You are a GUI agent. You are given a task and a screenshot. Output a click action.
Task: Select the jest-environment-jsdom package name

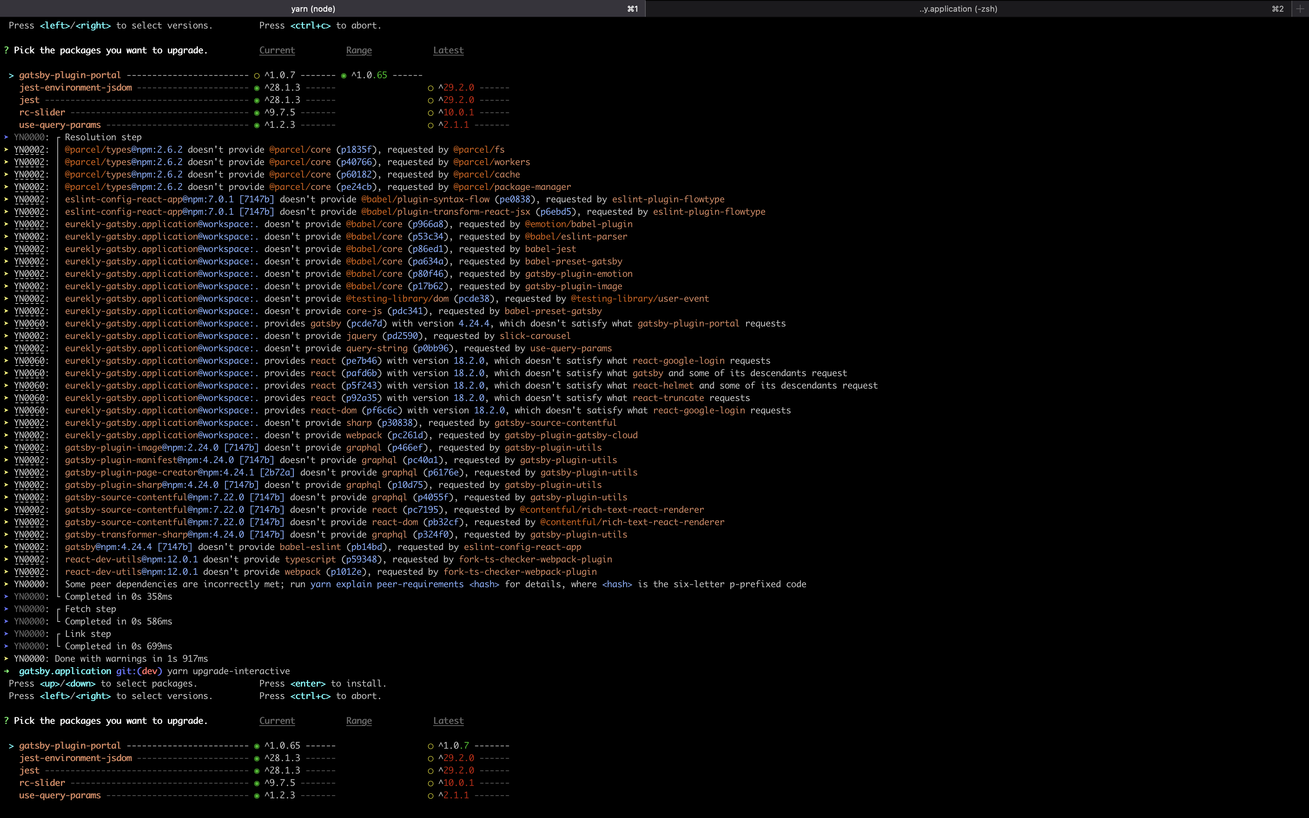(x=75, y=87)
